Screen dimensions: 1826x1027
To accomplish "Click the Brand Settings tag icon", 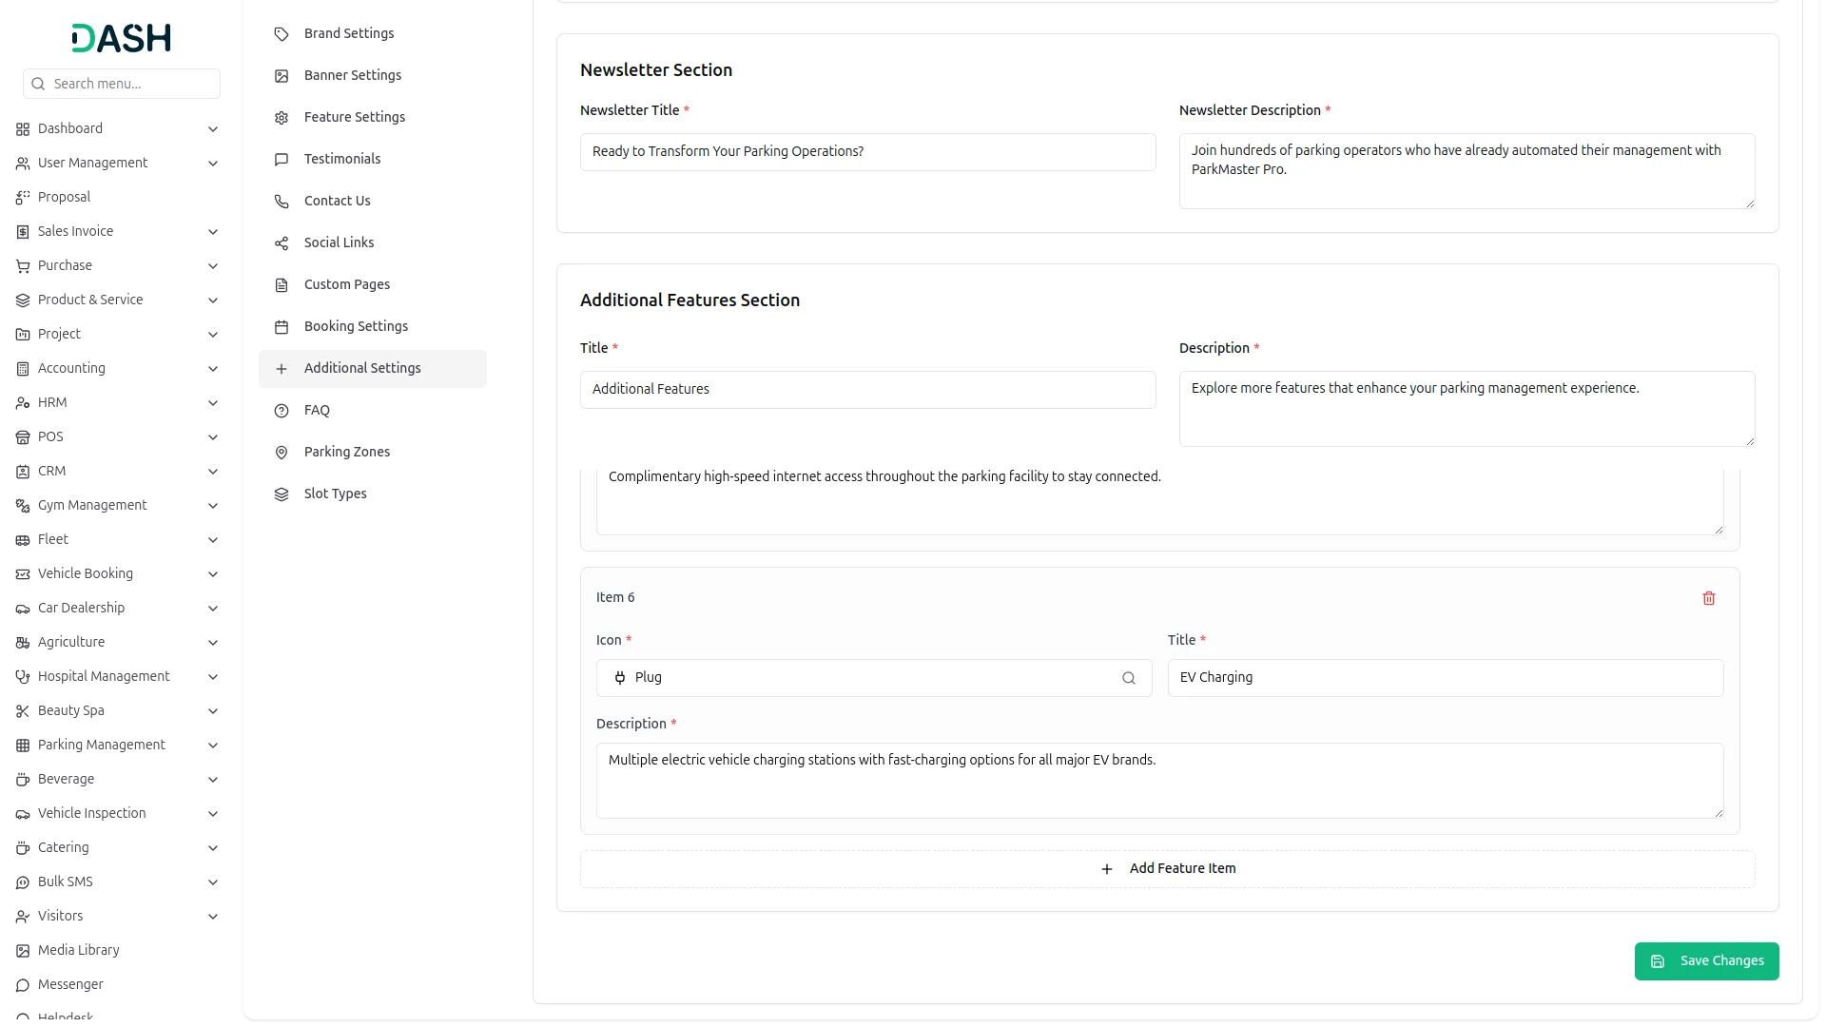I will coord(282,34).
